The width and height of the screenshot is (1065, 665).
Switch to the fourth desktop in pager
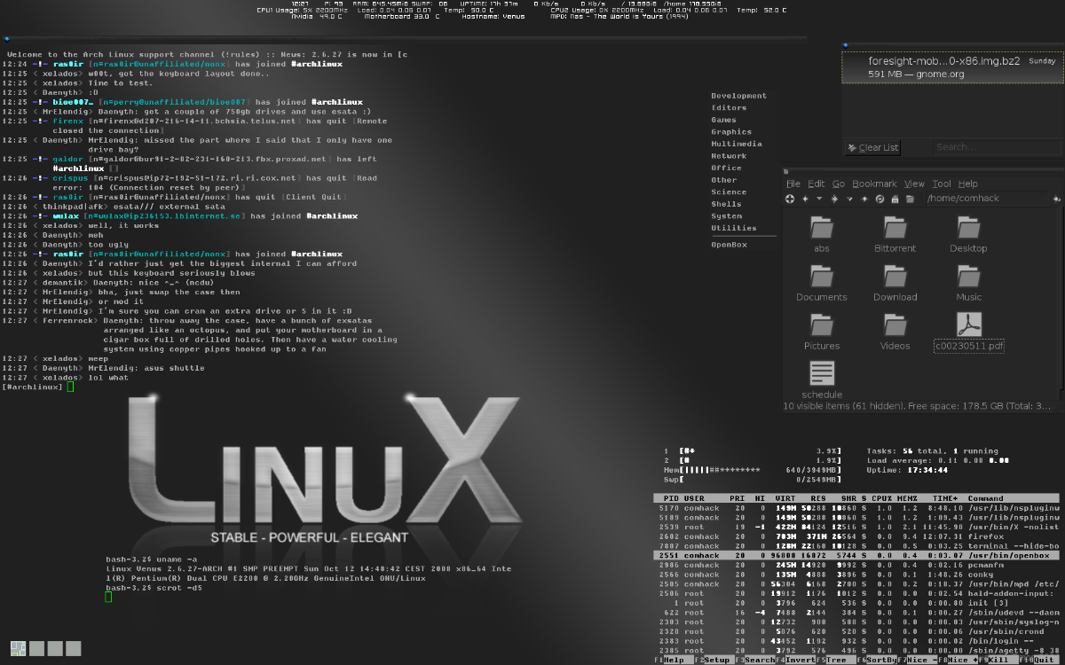[72, 648]
